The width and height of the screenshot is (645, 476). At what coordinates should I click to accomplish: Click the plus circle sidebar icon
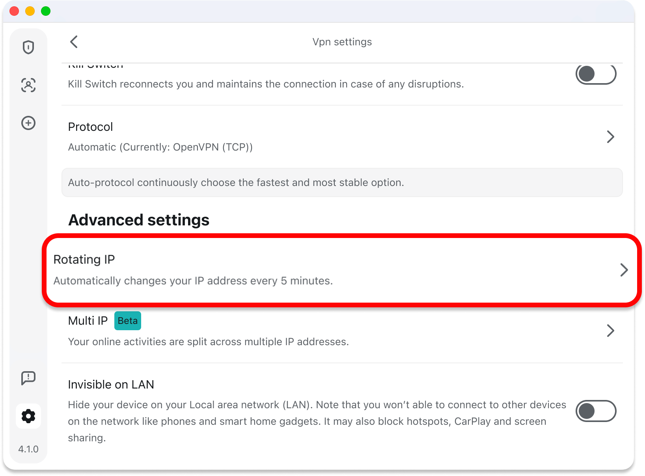(x=28, y=123)
